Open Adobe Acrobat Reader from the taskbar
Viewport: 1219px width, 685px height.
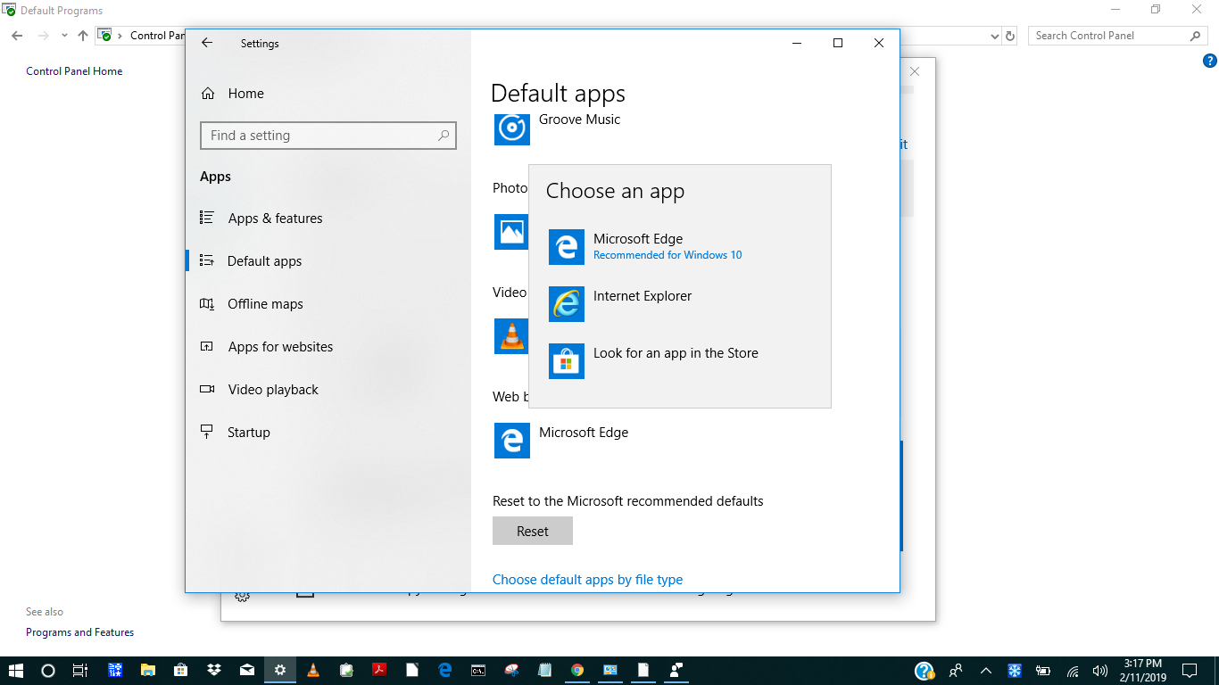[379, 670]
